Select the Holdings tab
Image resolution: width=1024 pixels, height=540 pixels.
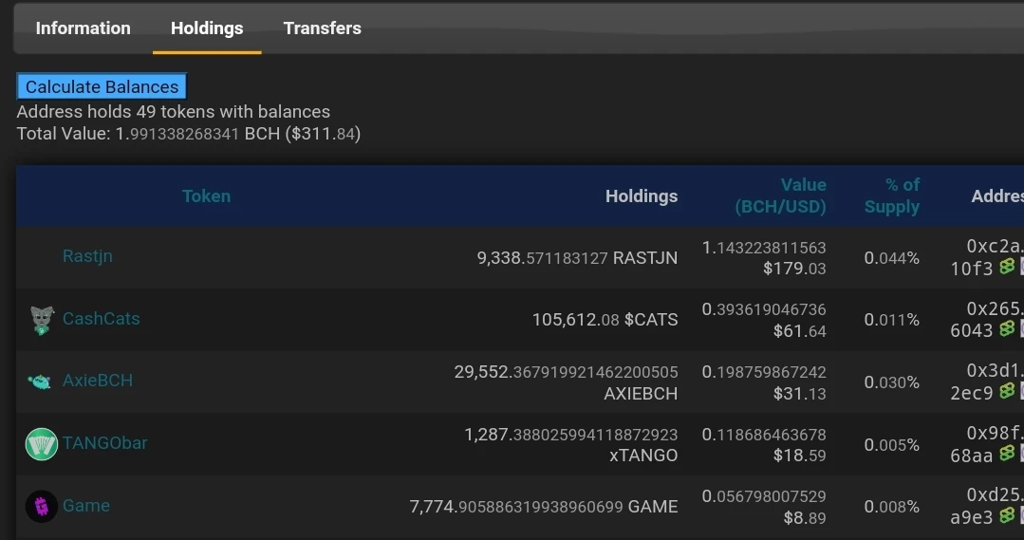coord(207,28)
